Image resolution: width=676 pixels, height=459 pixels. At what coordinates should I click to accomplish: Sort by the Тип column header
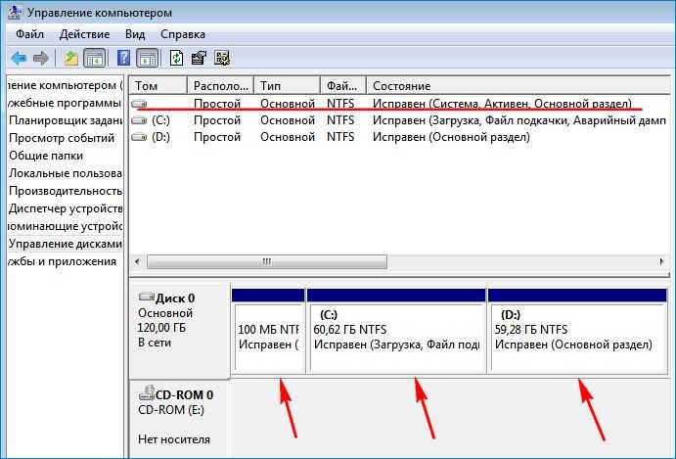point(287,85)
